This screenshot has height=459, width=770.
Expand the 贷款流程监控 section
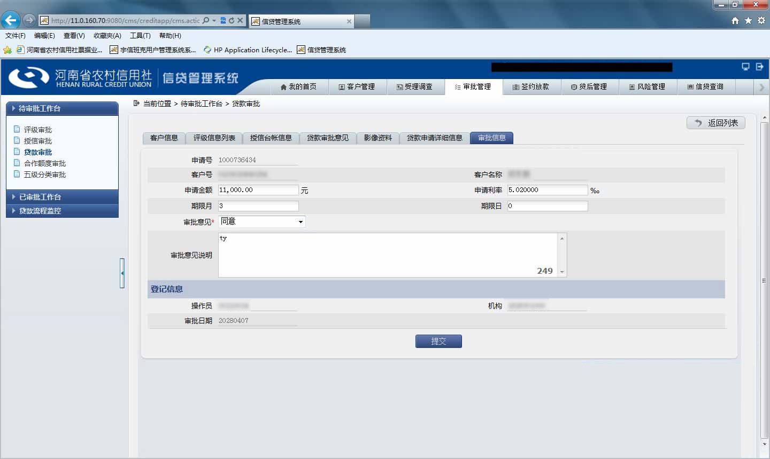click(62, 211)
